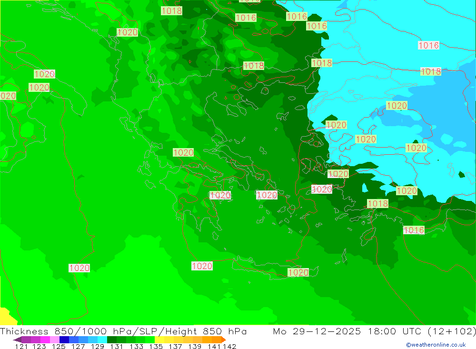Click the legend value 129
Image resolution: width=476 pixels, height=349 pixels.
98,346
